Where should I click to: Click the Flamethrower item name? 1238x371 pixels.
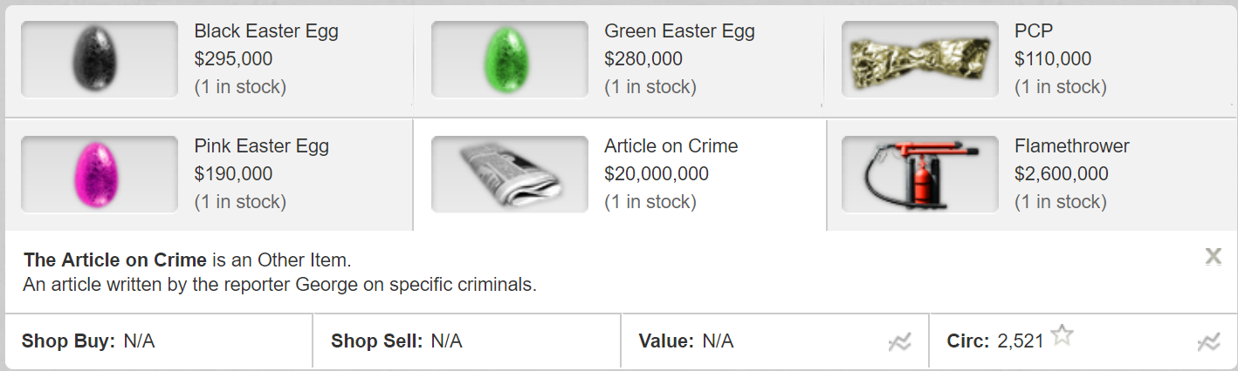[x=1072, y=146]
